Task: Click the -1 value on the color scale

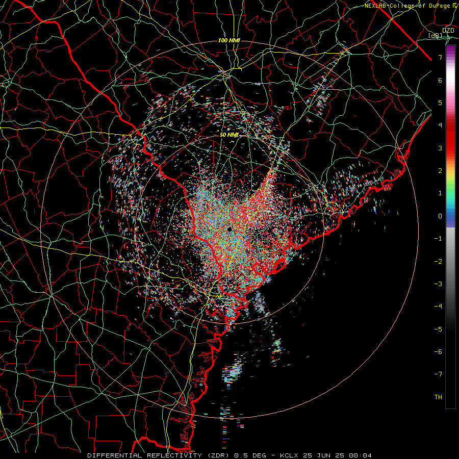Action: (438, 239)
